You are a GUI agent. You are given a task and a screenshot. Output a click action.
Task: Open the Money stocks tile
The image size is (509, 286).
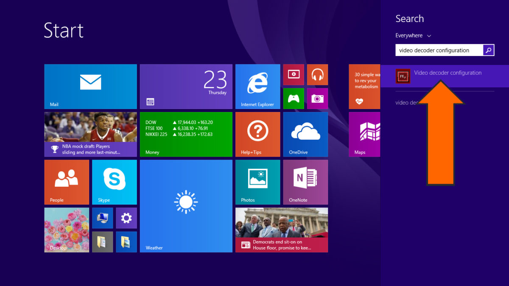point(186,135)
